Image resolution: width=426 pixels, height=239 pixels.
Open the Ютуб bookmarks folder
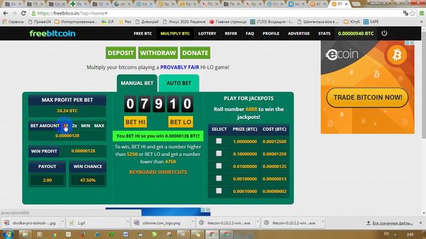tap(352, 22)
